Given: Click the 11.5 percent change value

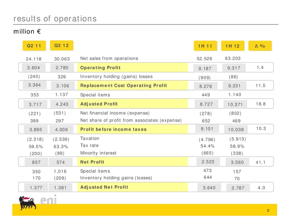Looking at the screenshot, I should (260, 85).
